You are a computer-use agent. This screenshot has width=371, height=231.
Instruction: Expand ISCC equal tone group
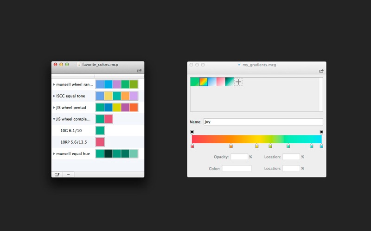point(54,96)
